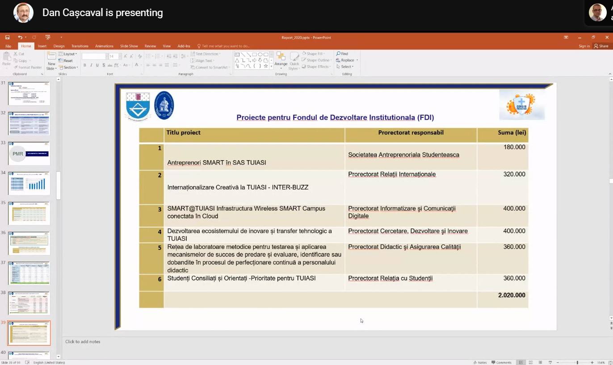Toggle the Notes pane

coord(480,362)
